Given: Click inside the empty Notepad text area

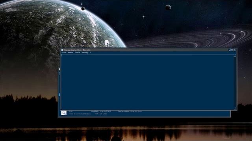Looking at the screenshot, I should pyautogui.click(x=147, y=82).
